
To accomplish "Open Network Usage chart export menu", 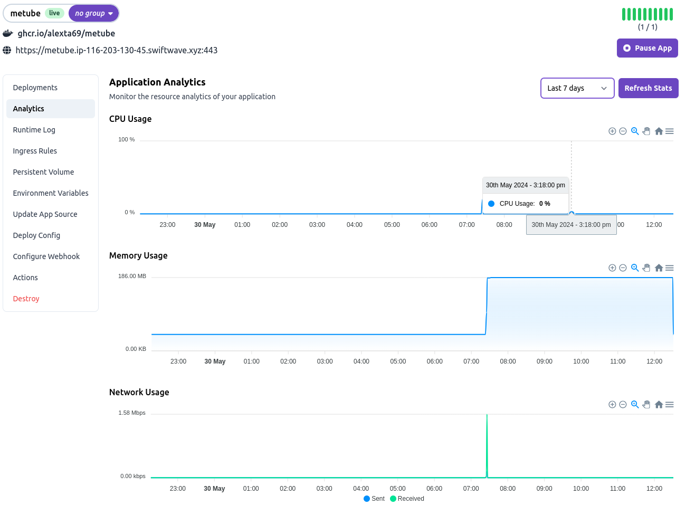I will pyautogui.click(x=670, y=405).
